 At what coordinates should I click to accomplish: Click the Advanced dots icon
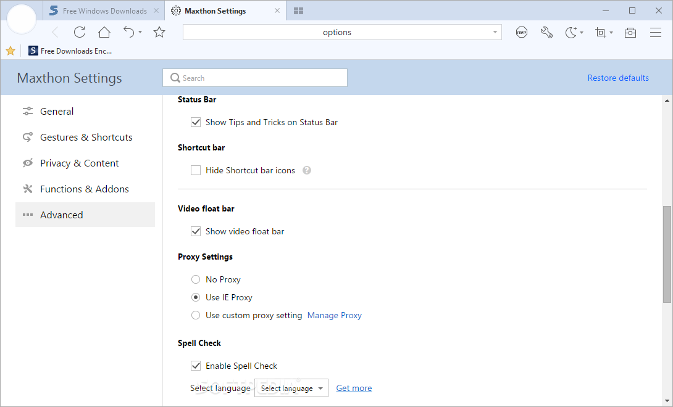tap(28, 215)
